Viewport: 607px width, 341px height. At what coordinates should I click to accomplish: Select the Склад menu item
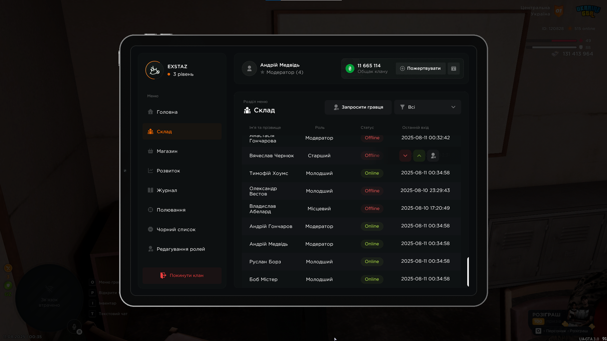182,132
